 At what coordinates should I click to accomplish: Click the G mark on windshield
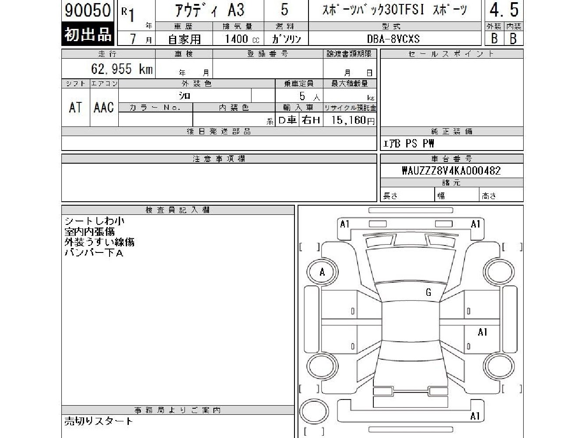pyautogui.click(x=429, y=293)
